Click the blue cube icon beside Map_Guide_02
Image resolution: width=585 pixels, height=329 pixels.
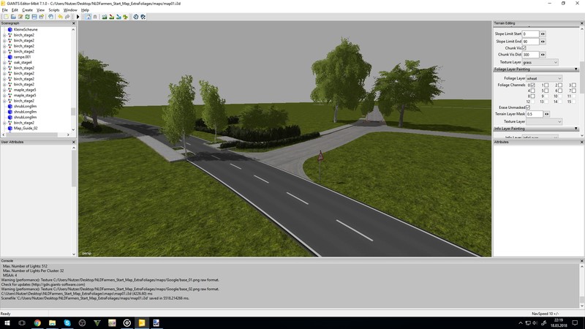coord(10,128)
